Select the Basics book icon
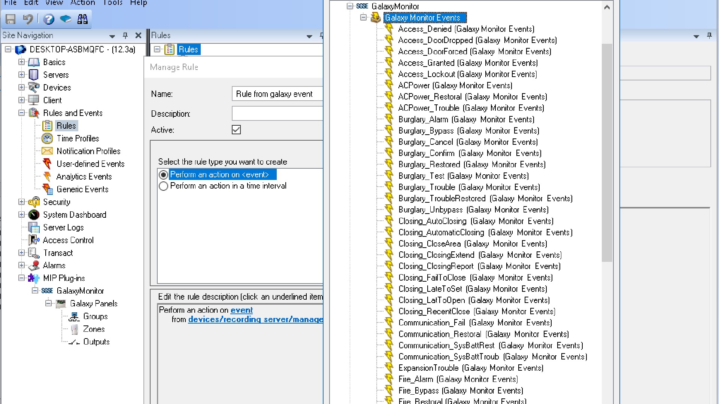Viewport: 719px width, 404px height. [x=34, y=62]
